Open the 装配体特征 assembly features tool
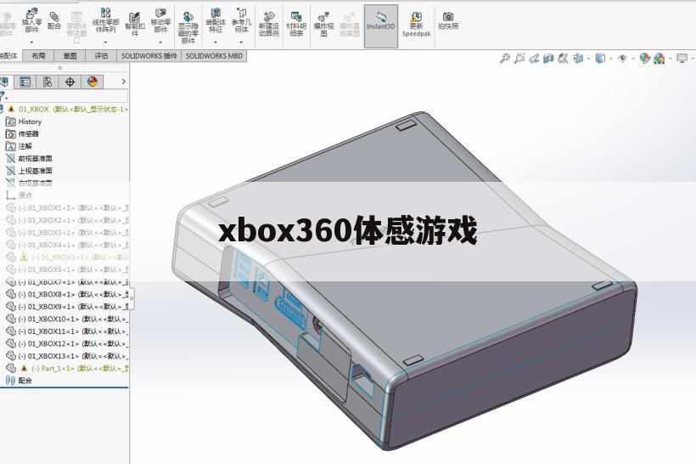This screenshot has width=696, height=464. [216, 20]
